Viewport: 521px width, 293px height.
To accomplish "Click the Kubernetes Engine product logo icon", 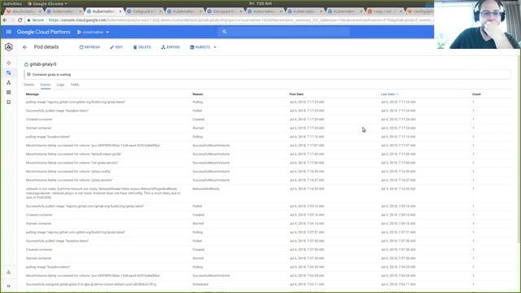I will (9, 47).
